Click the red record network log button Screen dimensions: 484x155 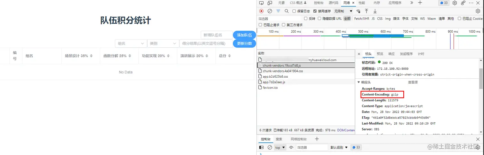pyautogui.click(x=261, y=11)
